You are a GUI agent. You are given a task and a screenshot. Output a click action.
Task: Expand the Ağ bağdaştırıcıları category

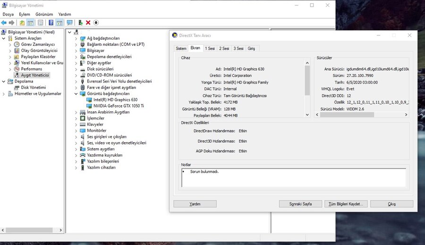tap(76, 39)
